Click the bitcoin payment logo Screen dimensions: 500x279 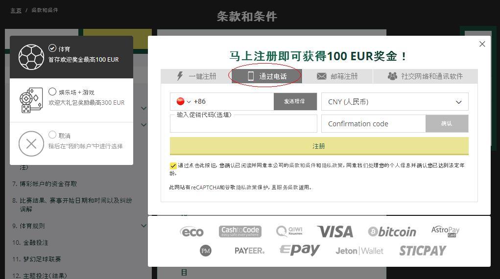tap(392, 232)
